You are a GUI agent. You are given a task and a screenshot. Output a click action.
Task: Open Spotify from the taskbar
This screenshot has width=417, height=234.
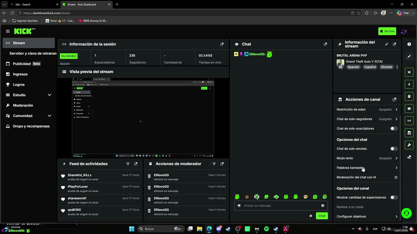266,229
